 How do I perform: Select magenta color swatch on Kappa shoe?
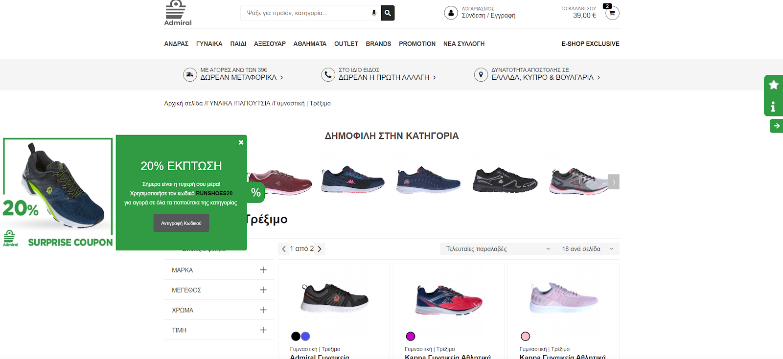point(411,336)
